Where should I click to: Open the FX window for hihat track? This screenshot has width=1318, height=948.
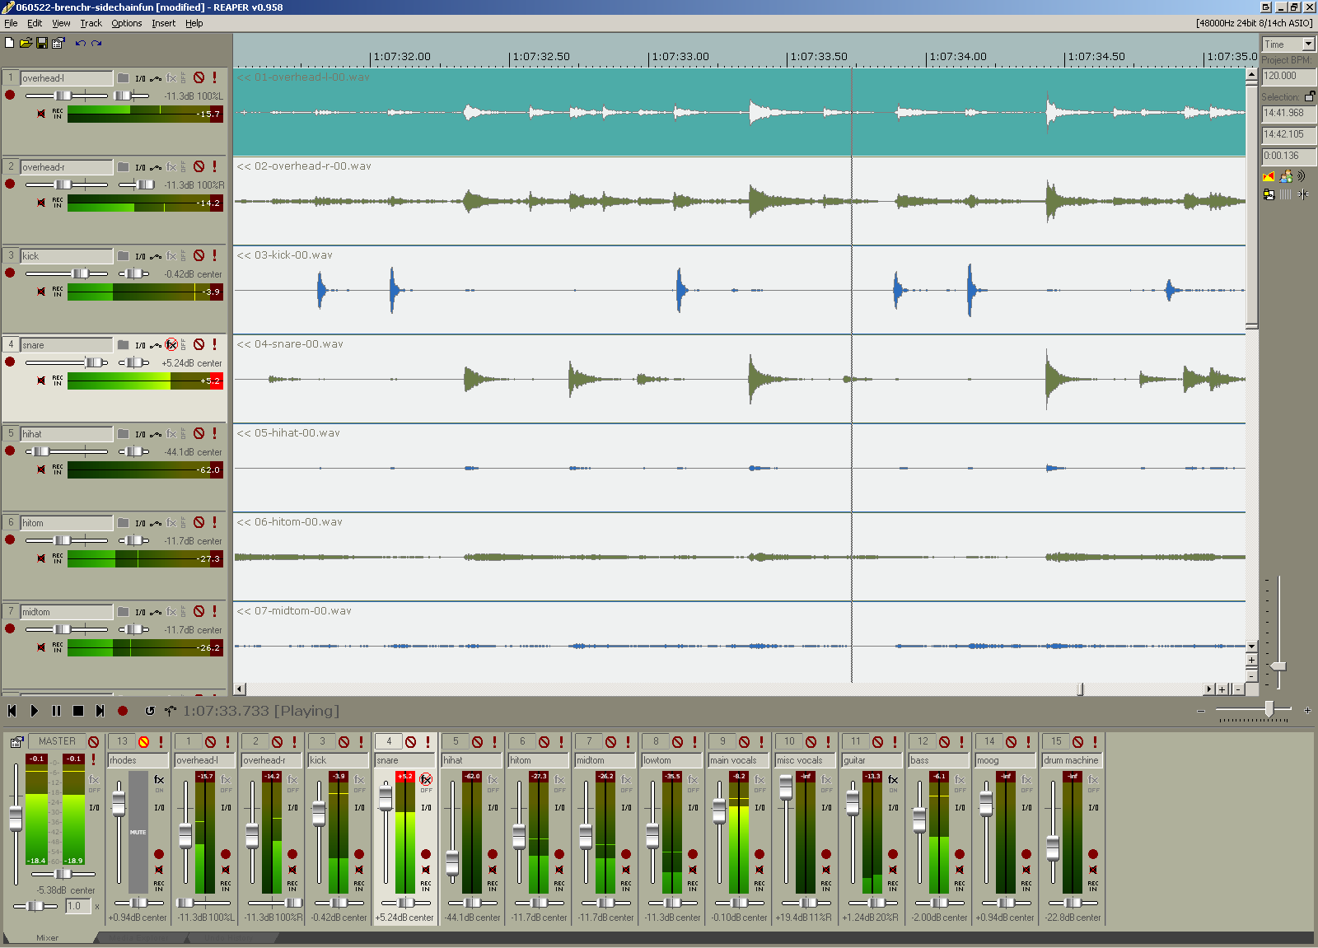point(171,434)
